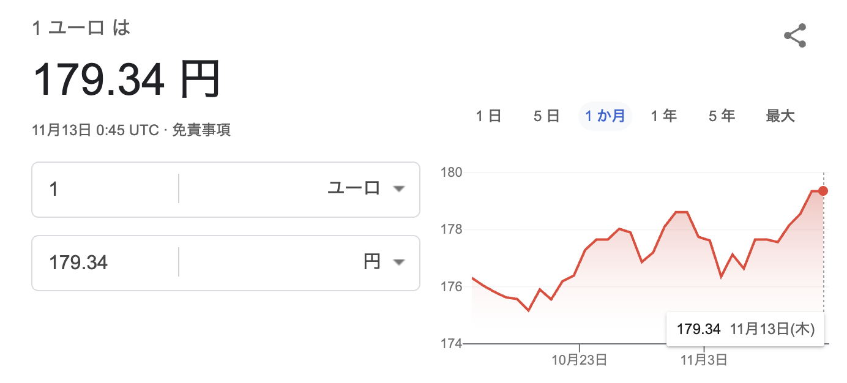This screenshot has height=383, width=847.
Task: Focus the yen amount field showing 179.34
Action: point(104,263)
